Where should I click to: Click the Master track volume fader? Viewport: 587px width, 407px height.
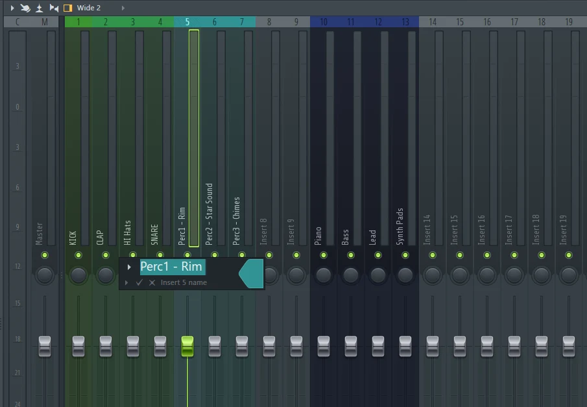pos(44,345)
